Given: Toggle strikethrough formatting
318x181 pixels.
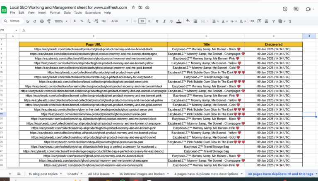Looking at the screenshot, I should [171, 21].
